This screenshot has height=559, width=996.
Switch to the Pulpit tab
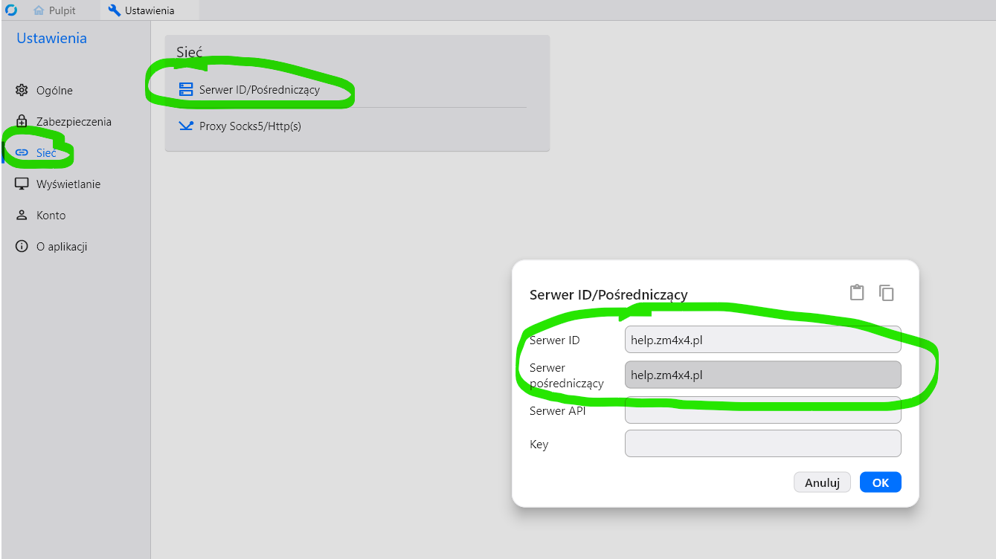pyautogui.click(x=55, y=10)
